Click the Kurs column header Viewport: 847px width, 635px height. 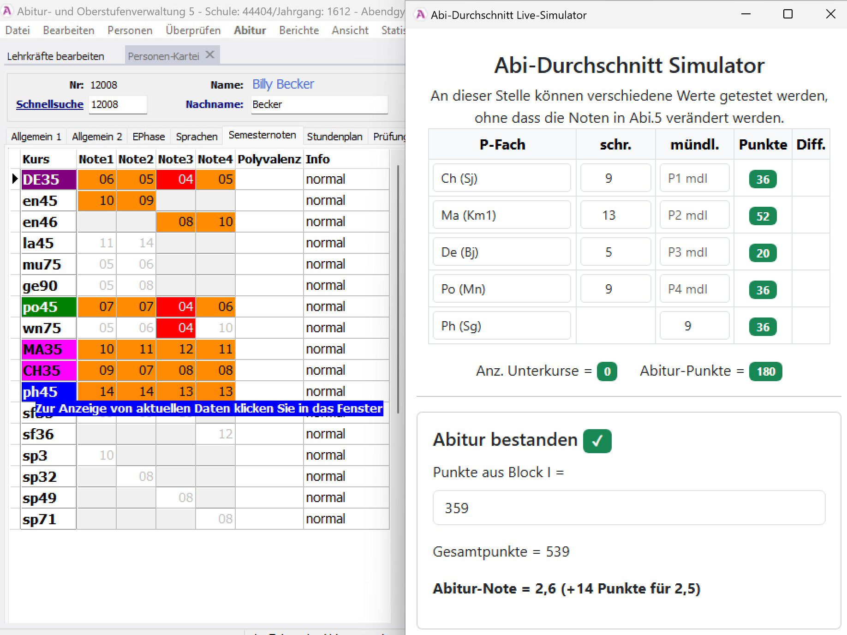(x=48, y=159)
